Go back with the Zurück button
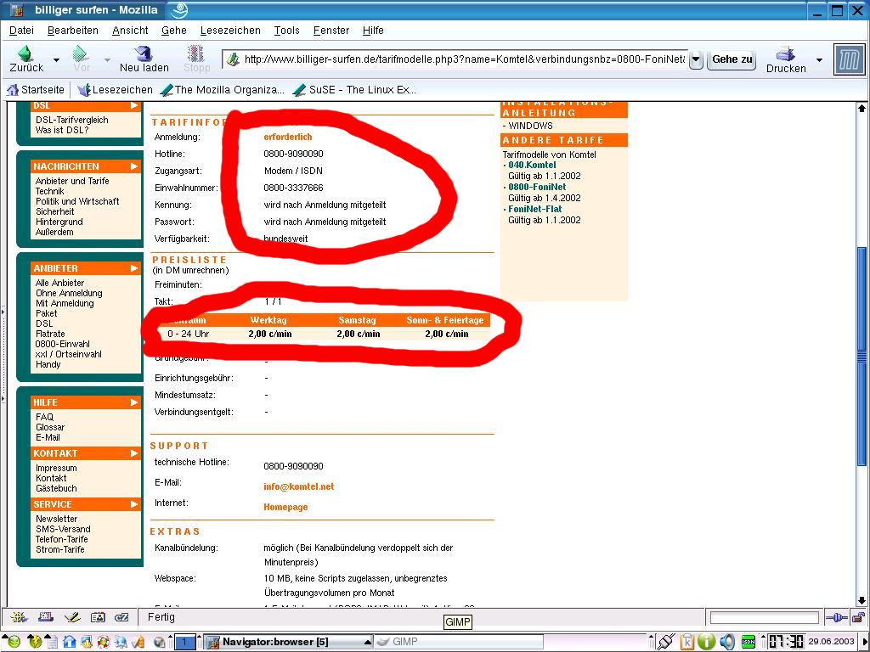 tap(26, 59)
